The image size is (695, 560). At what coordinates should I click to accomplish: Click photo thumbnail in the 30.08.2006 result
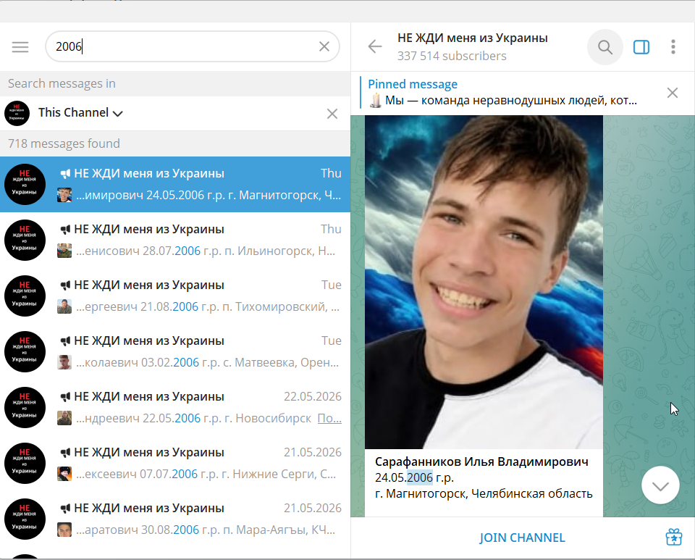[x=64, y=530]
